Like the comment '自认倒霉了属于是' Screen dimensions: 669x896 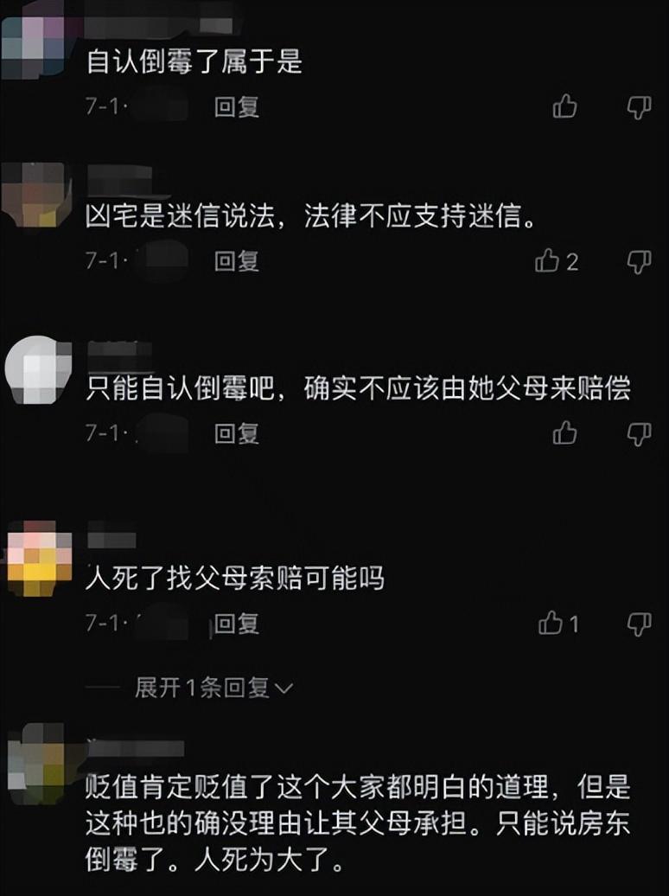click(565, 106)
